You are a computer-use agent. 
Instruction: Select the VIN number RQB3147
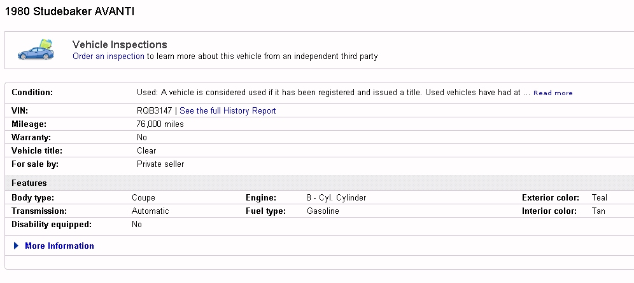(154, 110)
